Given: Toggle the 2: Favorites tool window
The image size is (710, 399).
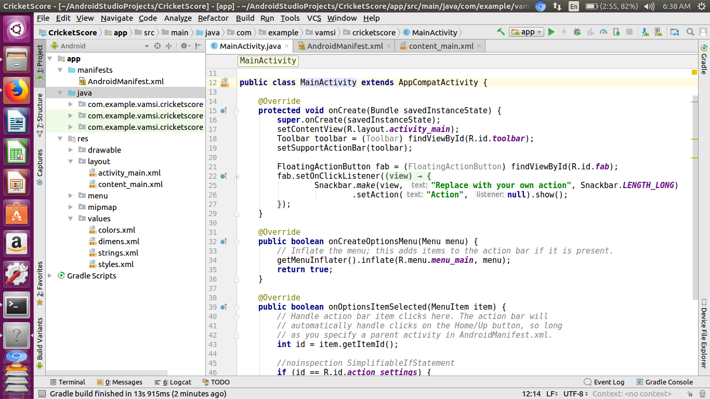Looking at the screenshot, I should point(40,284).
